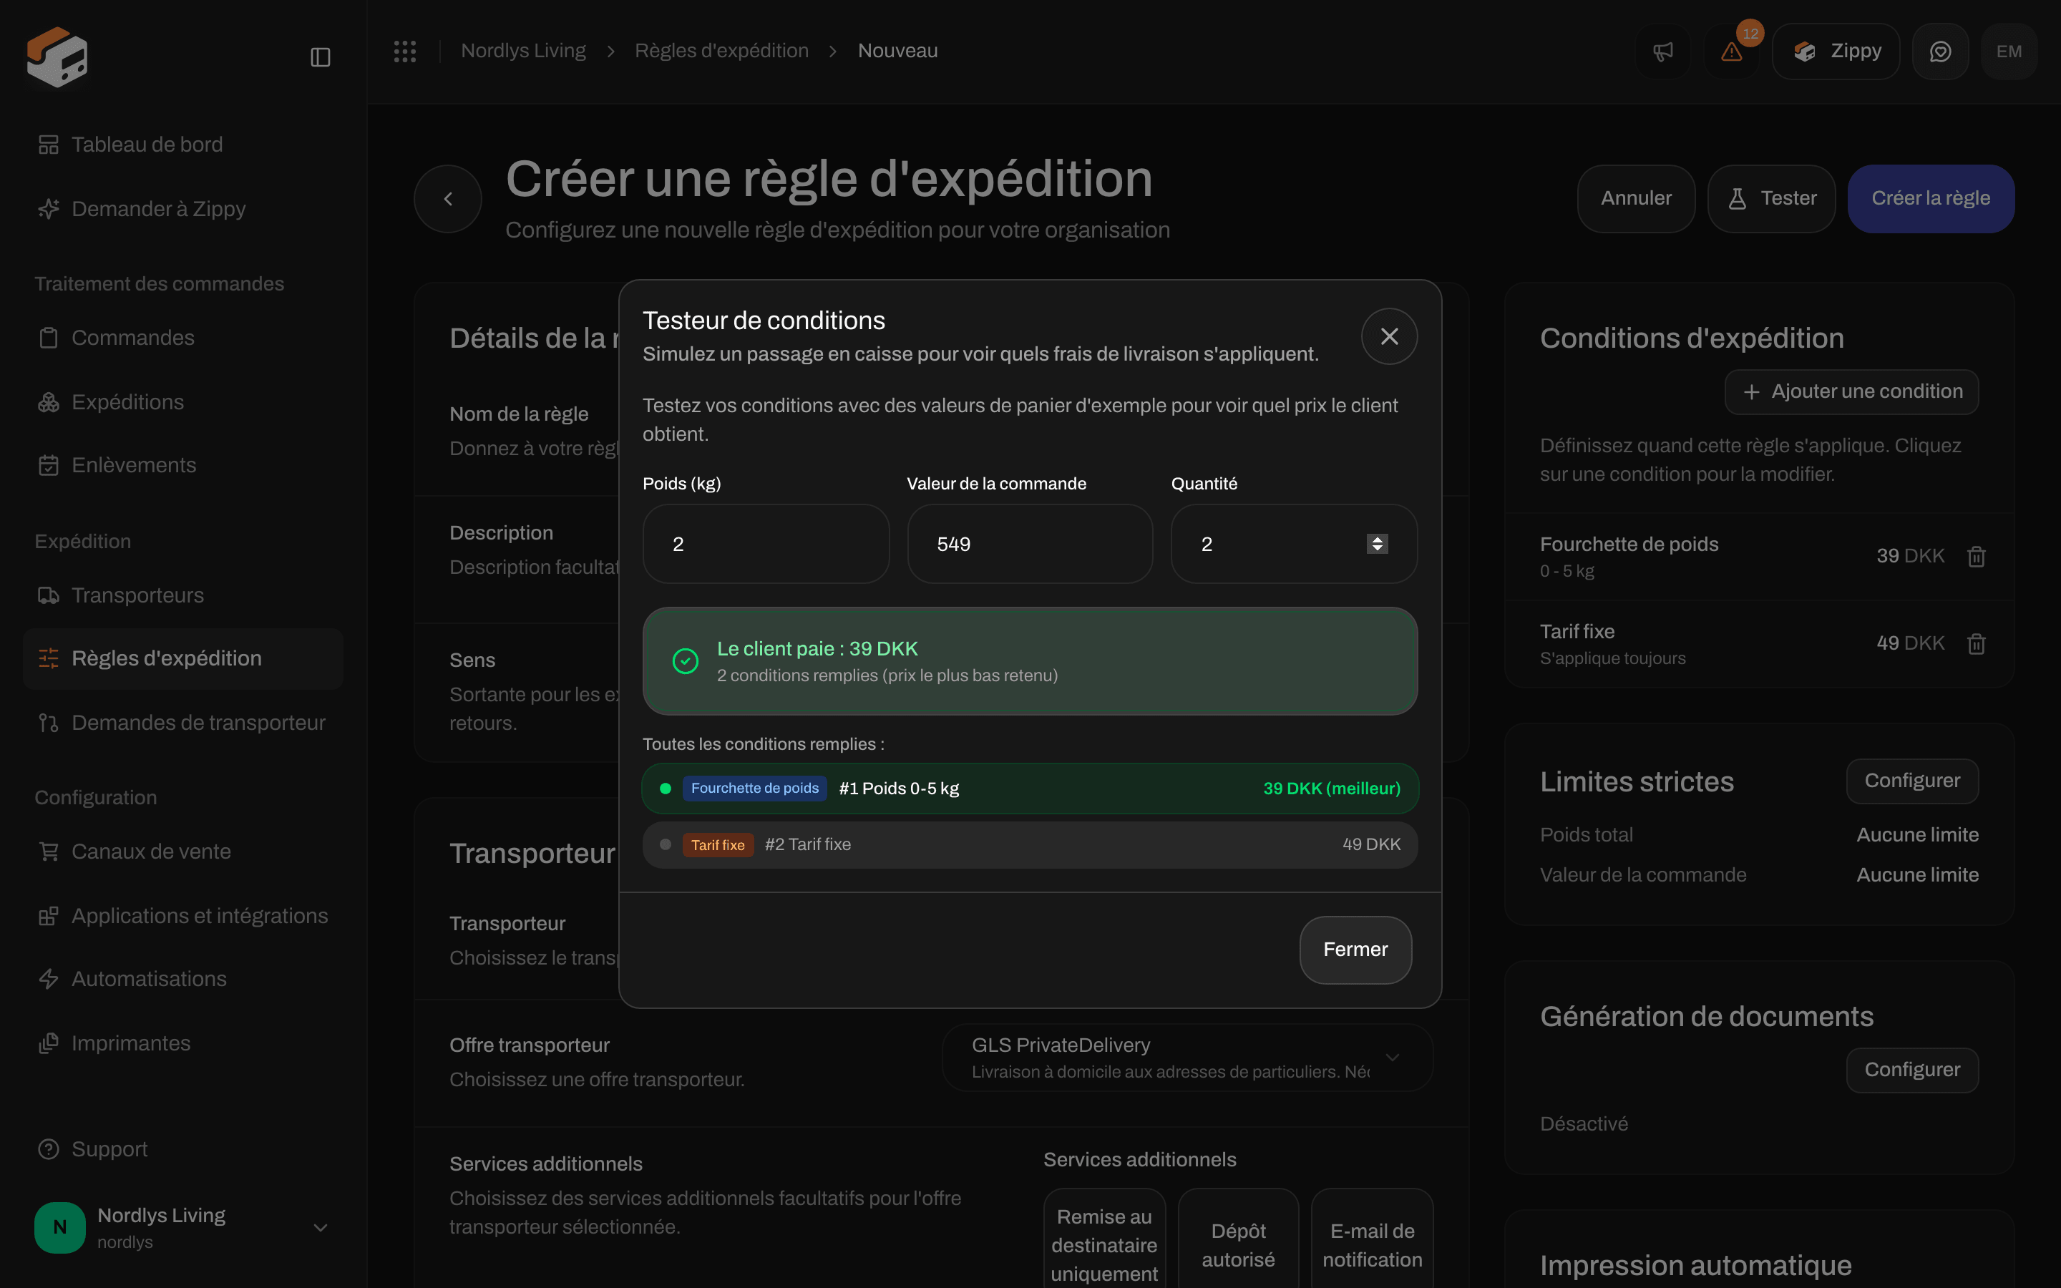The height and width of the screenshot is (1288, 2061).
Task: Open the GLS PrivateDelivery offer dropdown
Action: (1187, 1058)
